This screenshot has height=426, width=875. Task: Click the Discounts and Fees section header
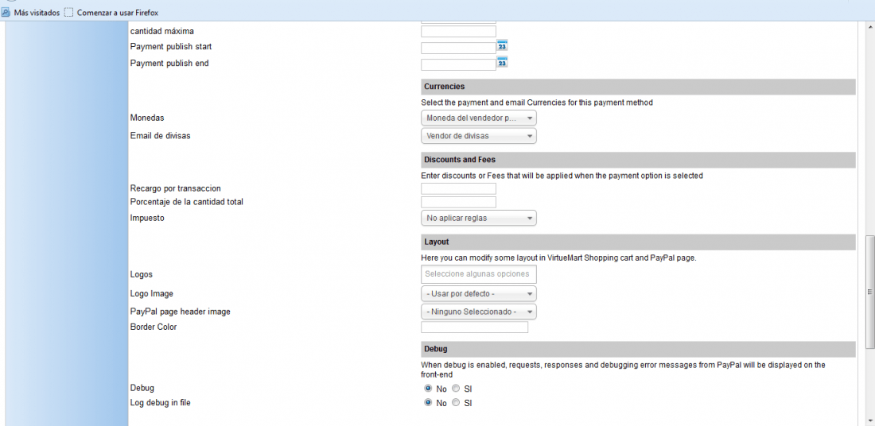pos(638,160)
